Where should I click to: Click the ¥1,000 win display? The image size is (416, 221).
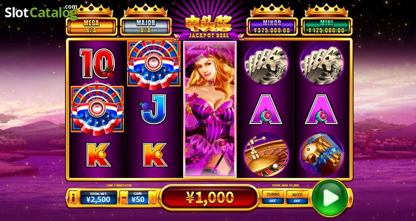click(x=210, y=197)
